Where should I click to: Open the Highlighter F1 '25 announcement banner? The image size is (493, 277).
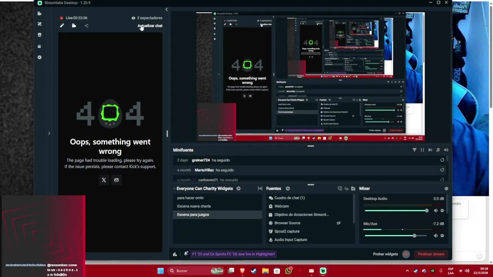click(233, 254)
